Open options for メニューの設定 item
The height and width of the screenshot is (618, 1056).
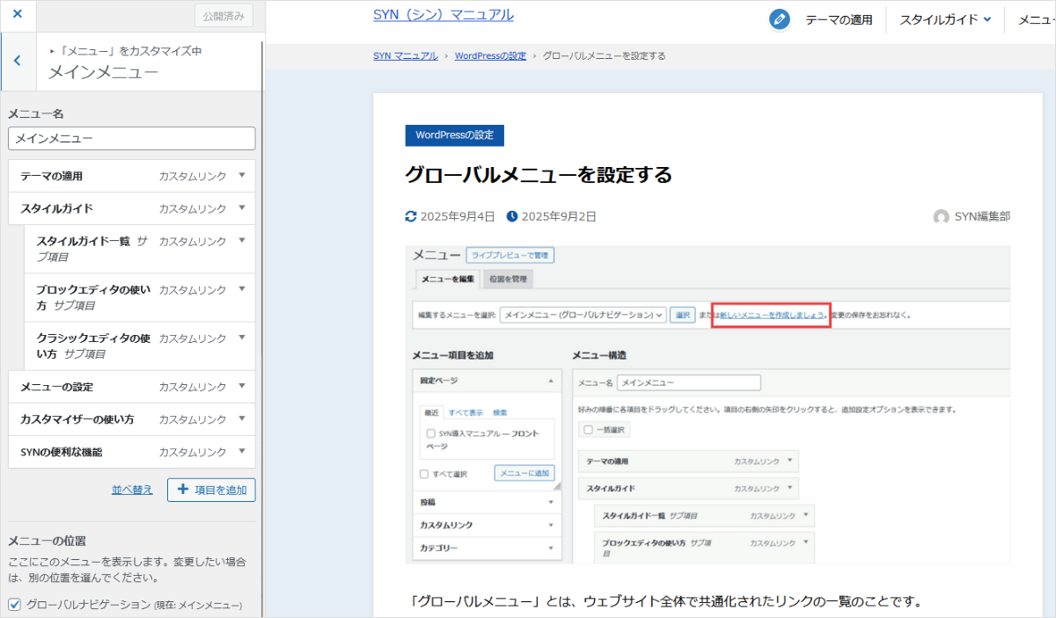pos(242,387)
